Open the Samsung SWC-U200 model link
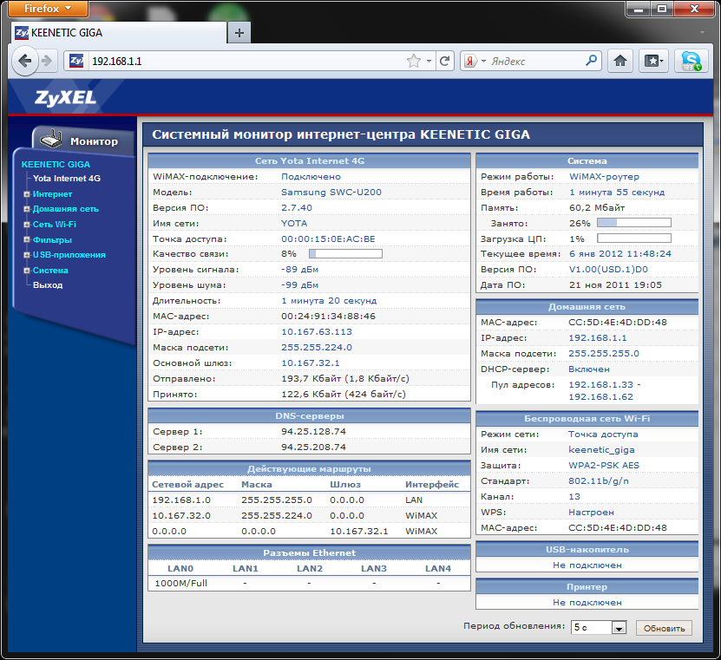Image resolution: width=721 pixels, height=660 pixels. pyautogui.click(x=331, y=193)
